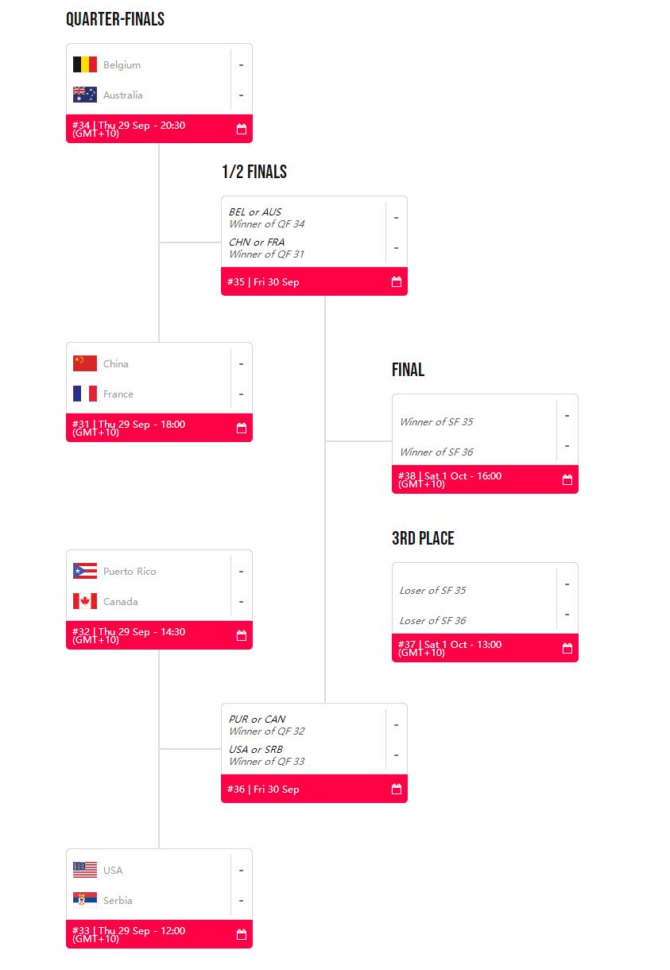Image resolution: width=670 pixels, height=970 pixels.
Task: Select the France team name
Action: pyautogui.click(x=118, y=394)
